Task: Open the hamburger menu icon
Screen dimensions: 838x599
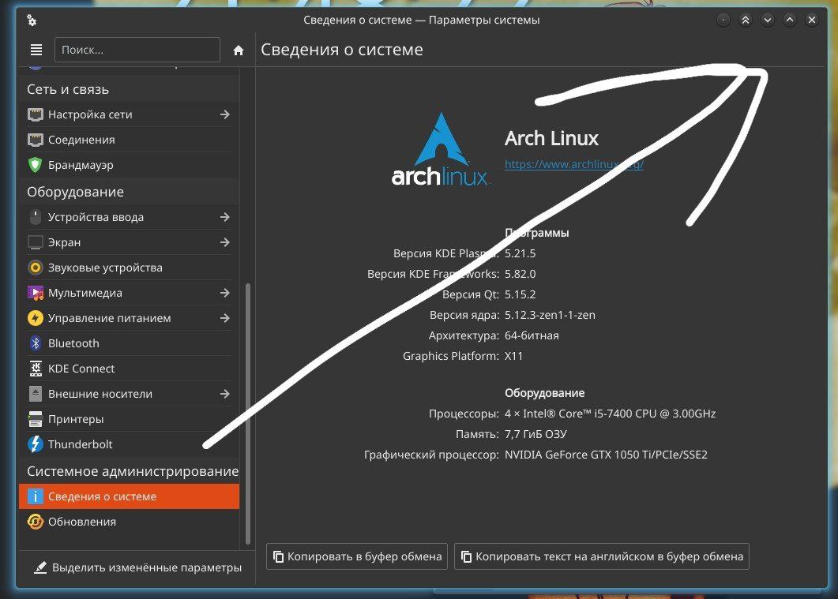Action: point(36,50)
